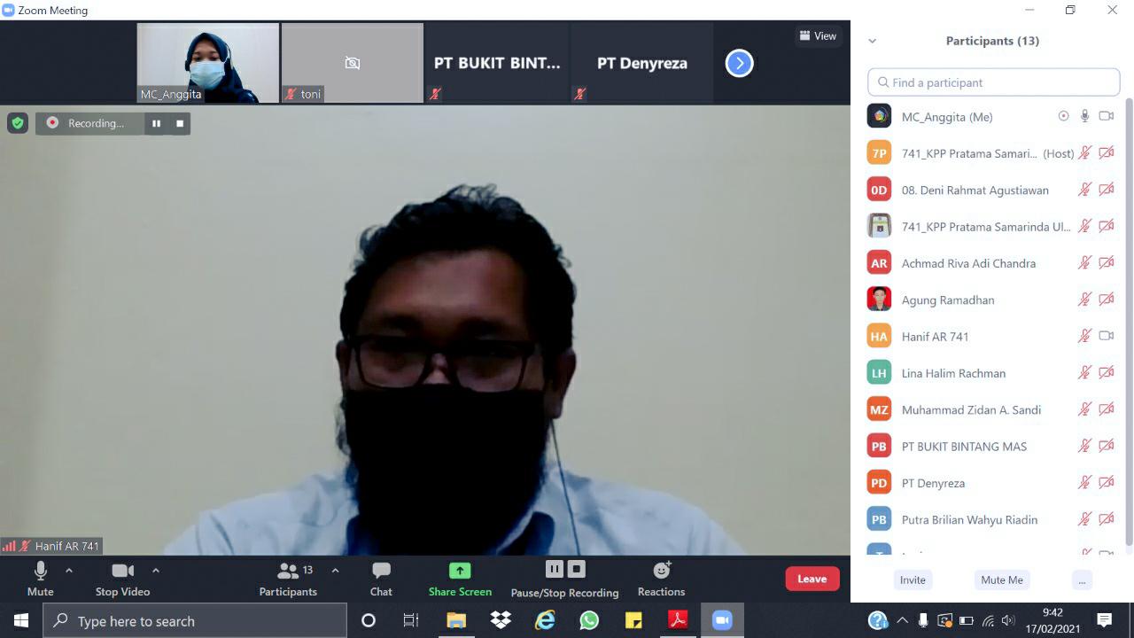Stop recording in the top-left recording bar
The image size is (1134, 638).
[180, 123]
